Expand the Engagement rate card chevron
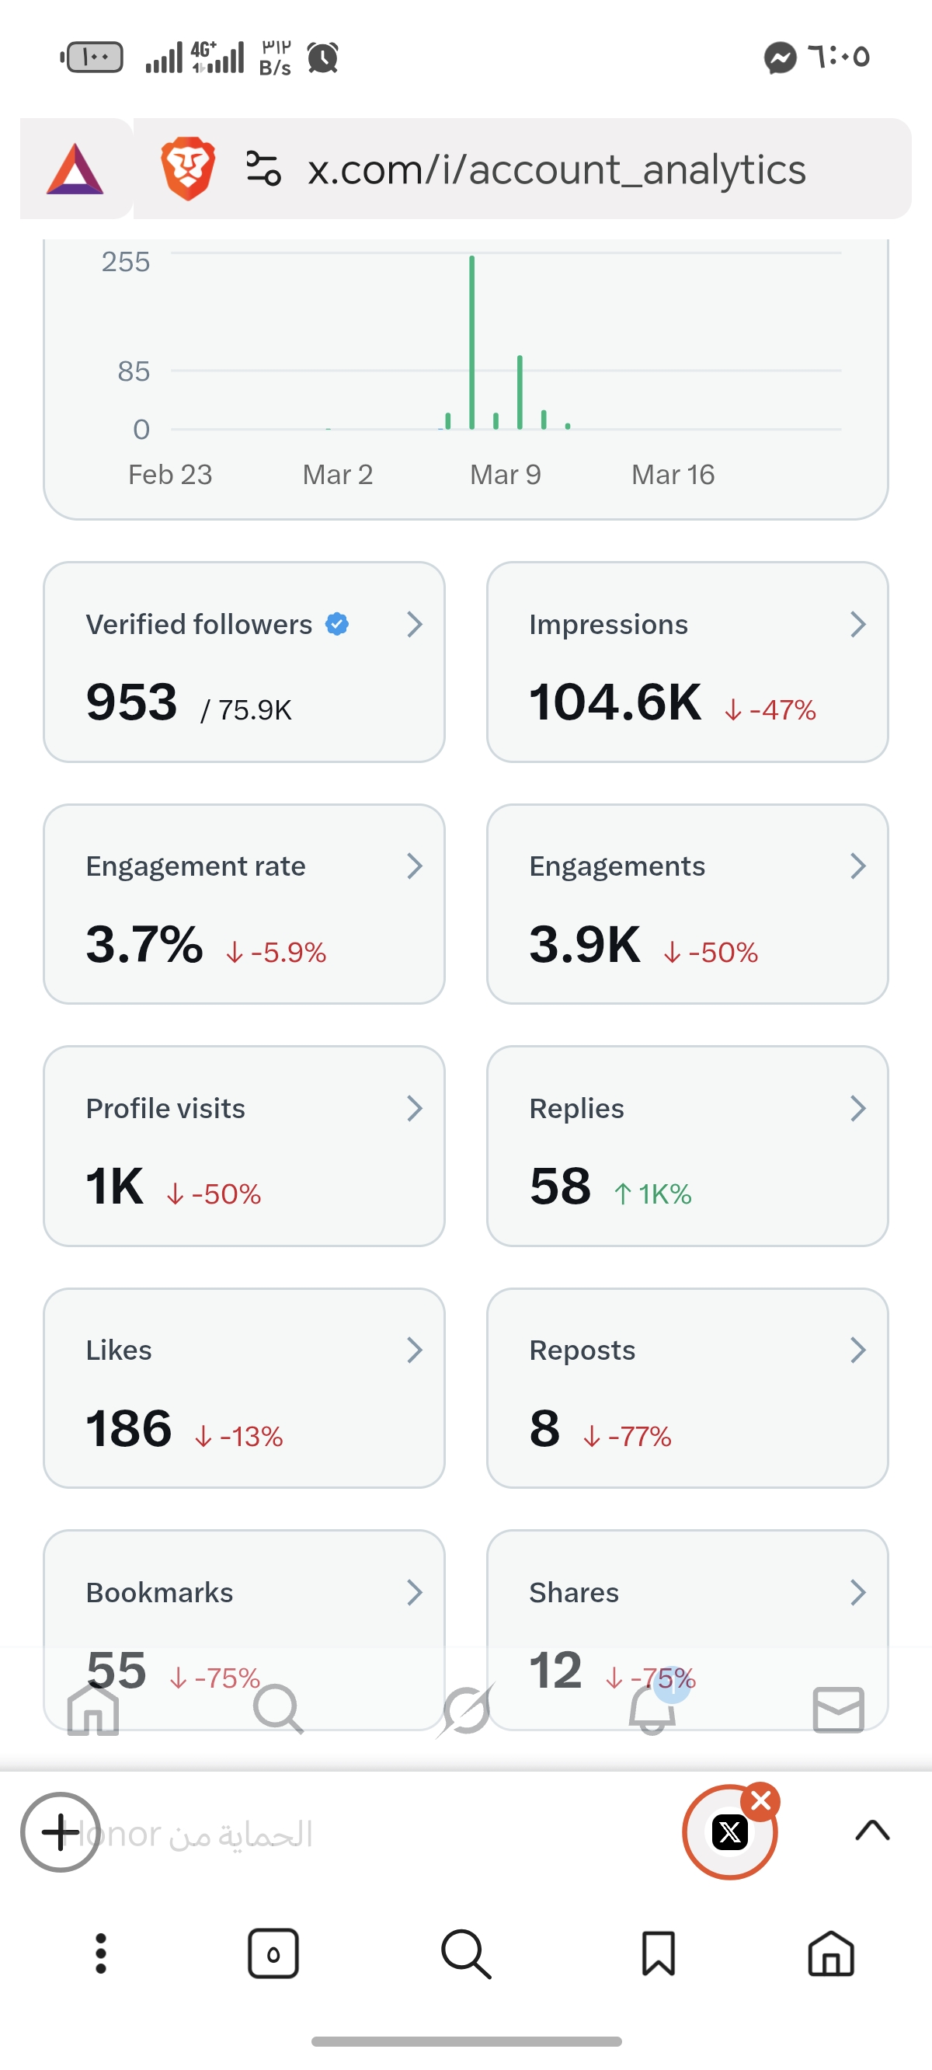 pos(415,866)
